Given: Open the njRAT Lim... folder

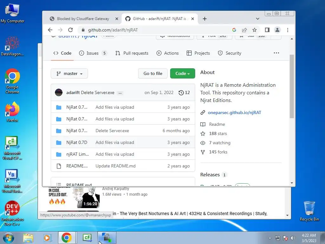Looking at the screenshot, I should click(x=77, y=154).
